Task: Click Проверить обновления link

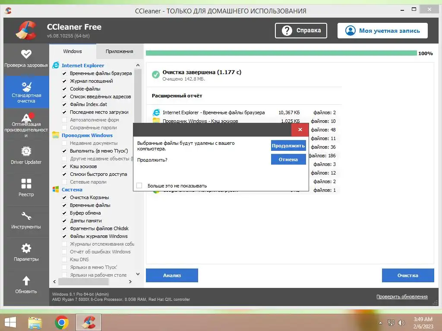Action: 402,297
